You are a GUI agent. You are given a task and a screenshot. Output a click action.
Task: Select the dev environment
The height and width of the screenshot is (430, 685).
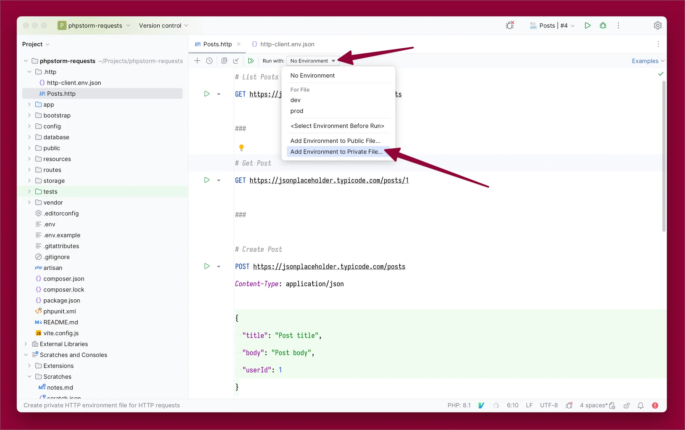click(x=338, y=100)
